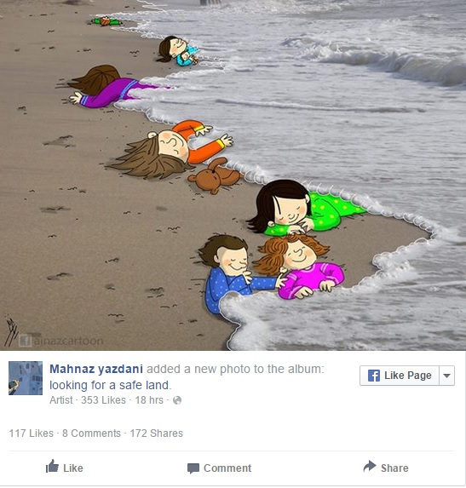Open the cartoon beach photo

point(233,175)
